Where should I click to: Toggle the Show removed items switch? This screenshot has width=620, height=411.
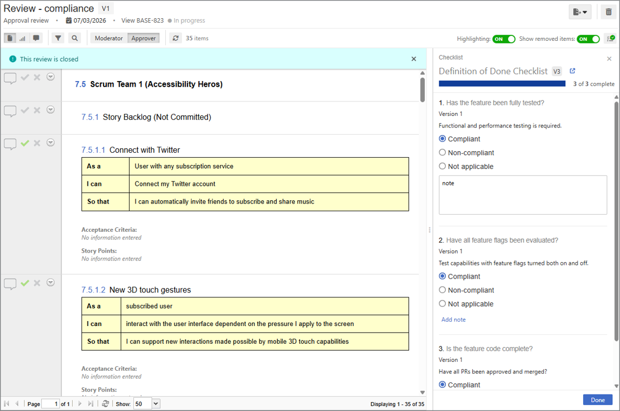pos(588,39)
